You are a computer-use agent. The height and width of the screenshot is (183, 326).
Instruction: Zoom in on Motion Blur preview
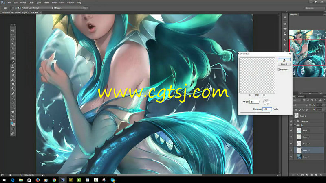pyautogui.click(x=264, y=95)
